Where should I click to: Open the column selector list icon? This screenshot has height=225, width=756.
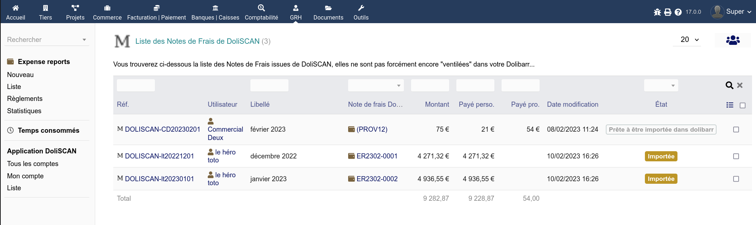730,105
